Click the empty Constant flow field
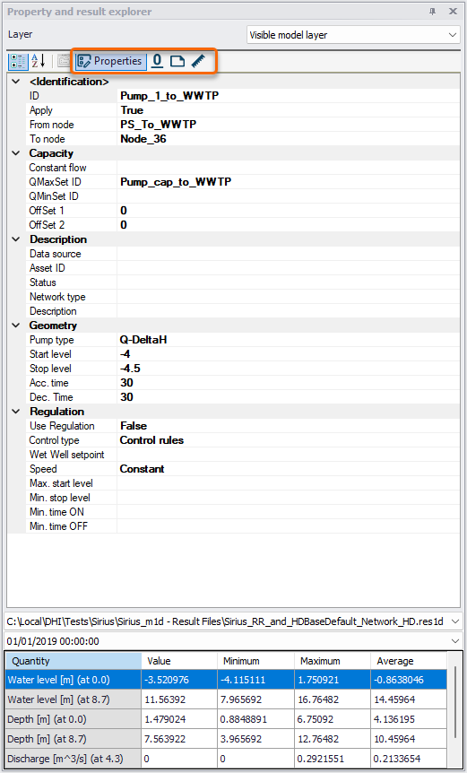 click(289, 168)
